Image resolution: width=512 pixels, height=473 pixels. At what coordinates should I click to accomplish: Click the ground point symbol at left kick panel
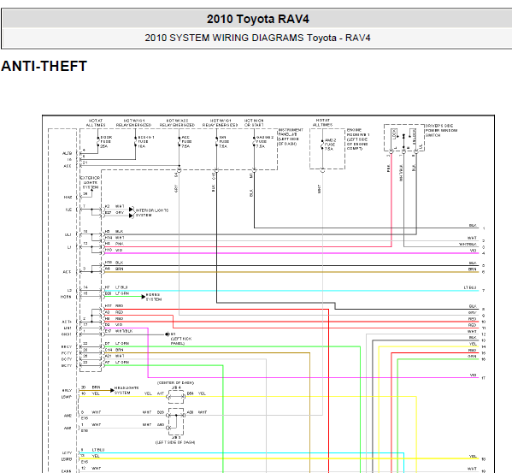168,334
